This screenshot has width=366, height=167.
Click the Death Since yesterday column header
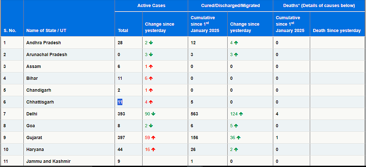(337, 30)
